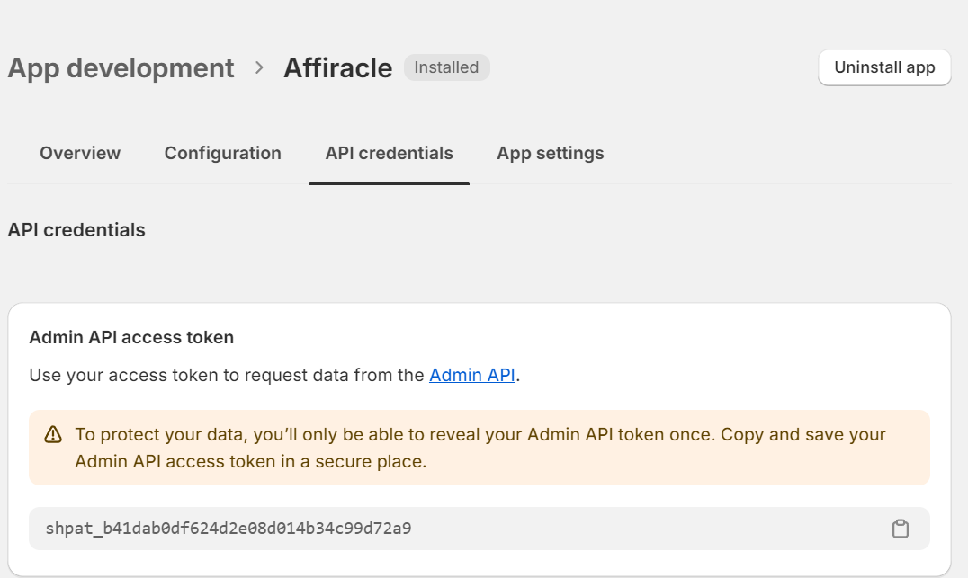Click the divider line below API credentials heading

(479, 271)
